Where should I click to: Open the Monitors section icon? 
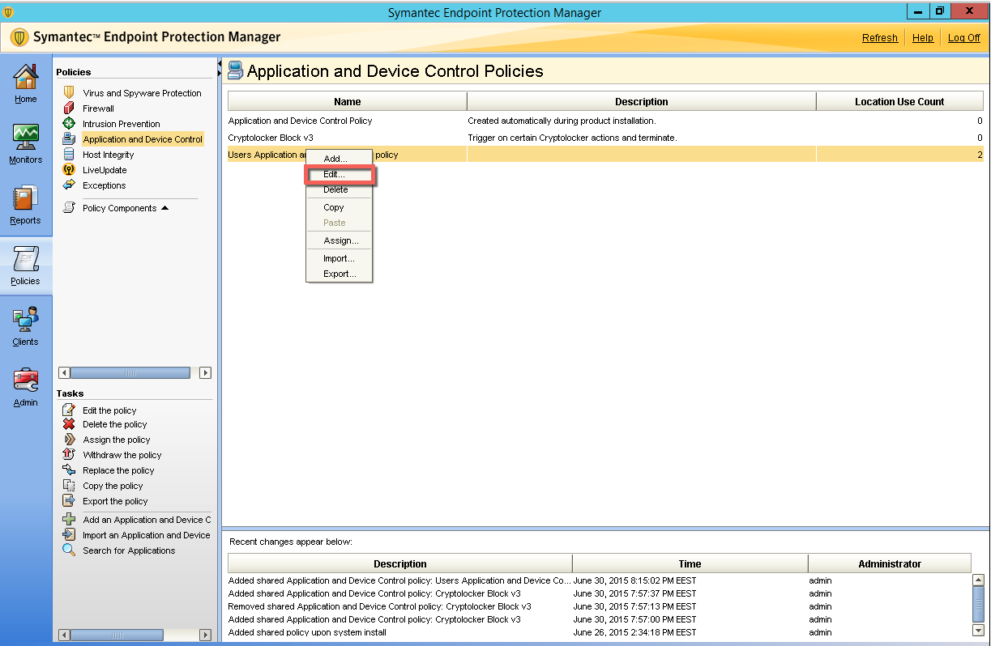click(25, 138)
